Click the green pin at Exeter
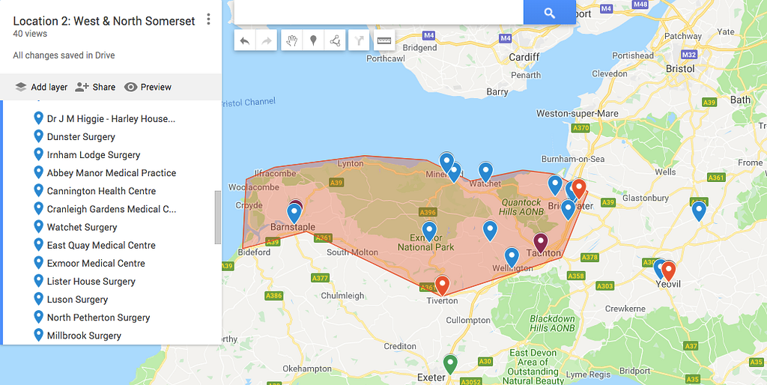767x385 pixels. pos(450,365)
